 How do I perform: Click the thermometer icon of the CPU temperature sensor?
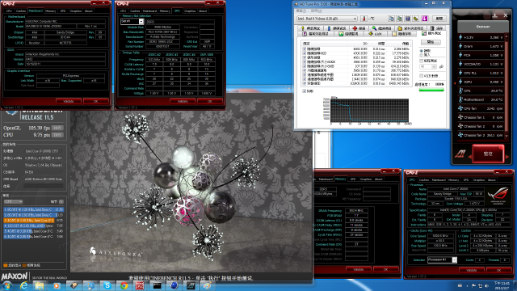(460, 91)
